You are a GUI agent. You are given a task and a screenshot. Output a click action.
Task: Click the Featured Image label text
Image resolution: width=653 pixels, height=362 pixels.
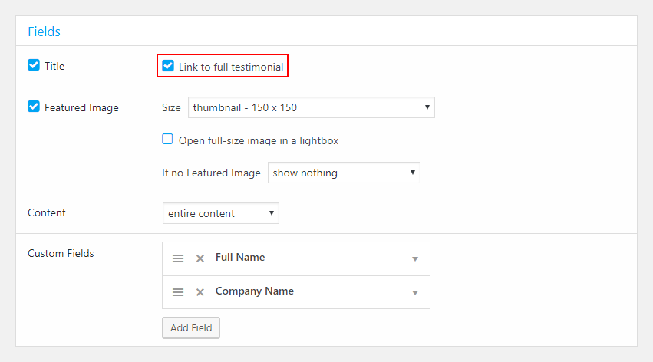81,108
